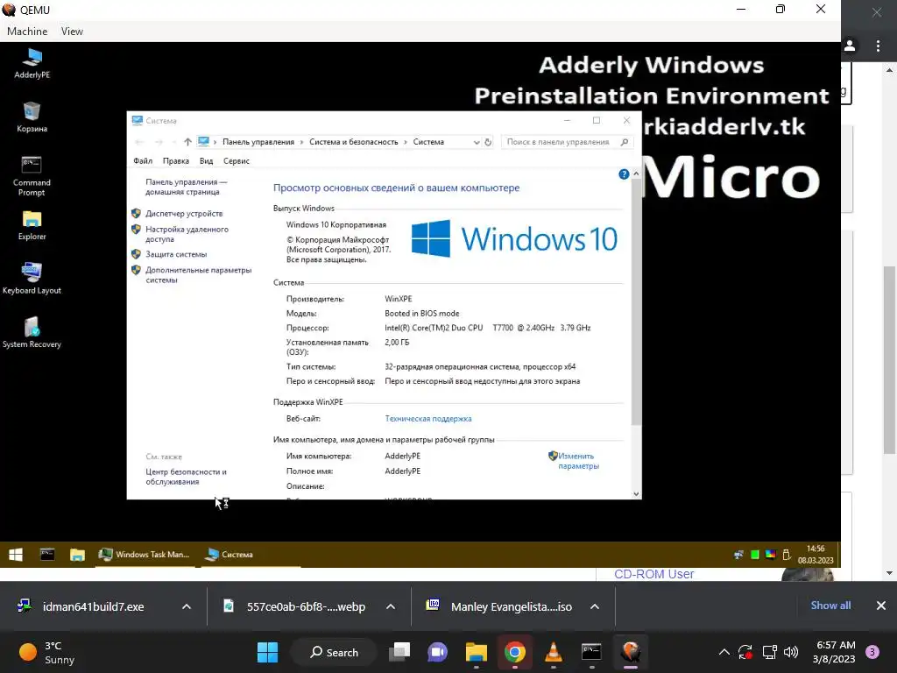Image resolution: width=897 pixels, height=673 pixels.
Task: Click the help question mark icon
Action: pyautogui.click(x=624, y=174)
